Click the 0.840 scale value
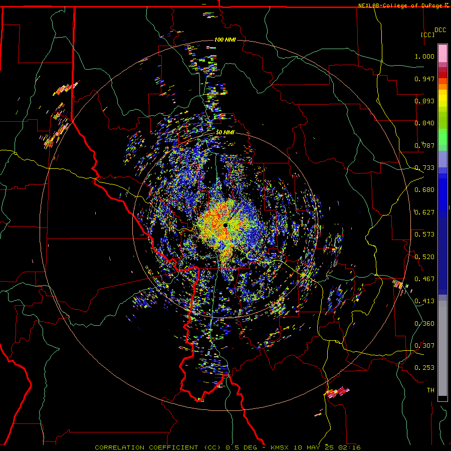 pyautogui.click(x=424, y=123)
